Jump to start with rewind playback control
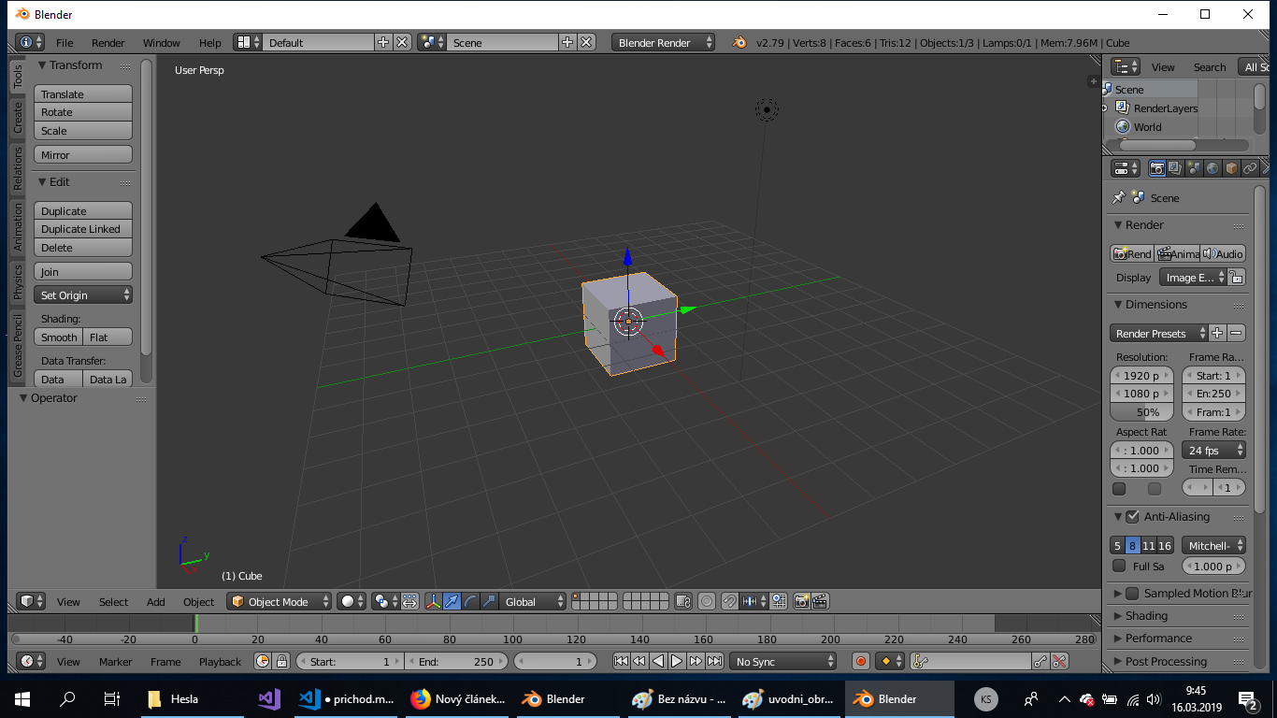1277x718 pixels. pos(620,661)
